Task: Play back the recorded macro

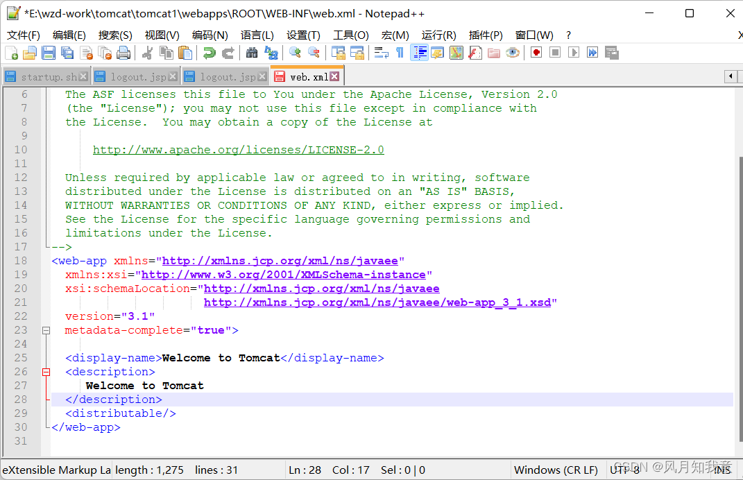Action: tap(574, 53)
